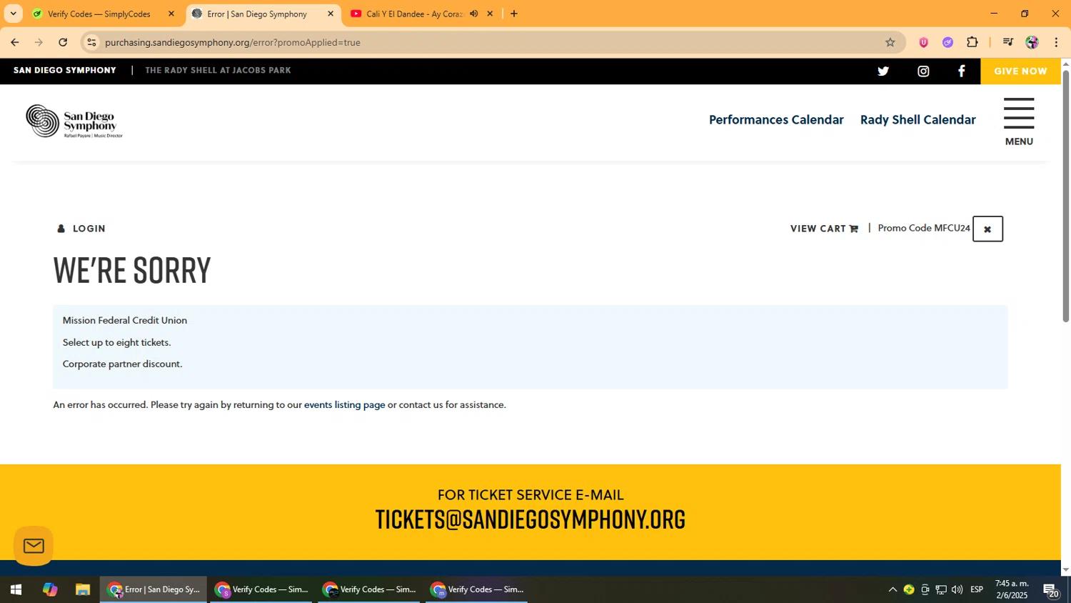Close the Error San Diego Symphony tab

330,14
